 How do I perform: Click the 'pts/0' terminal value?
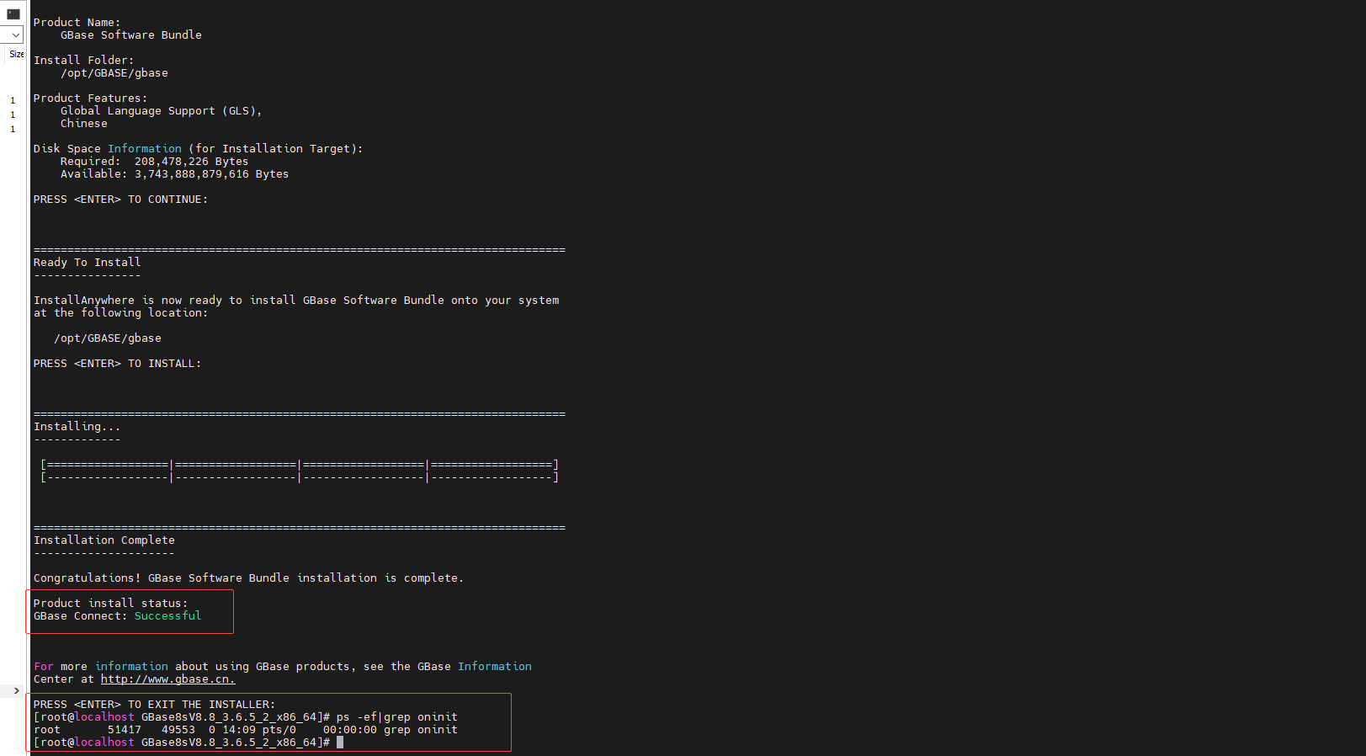[279, 730]
